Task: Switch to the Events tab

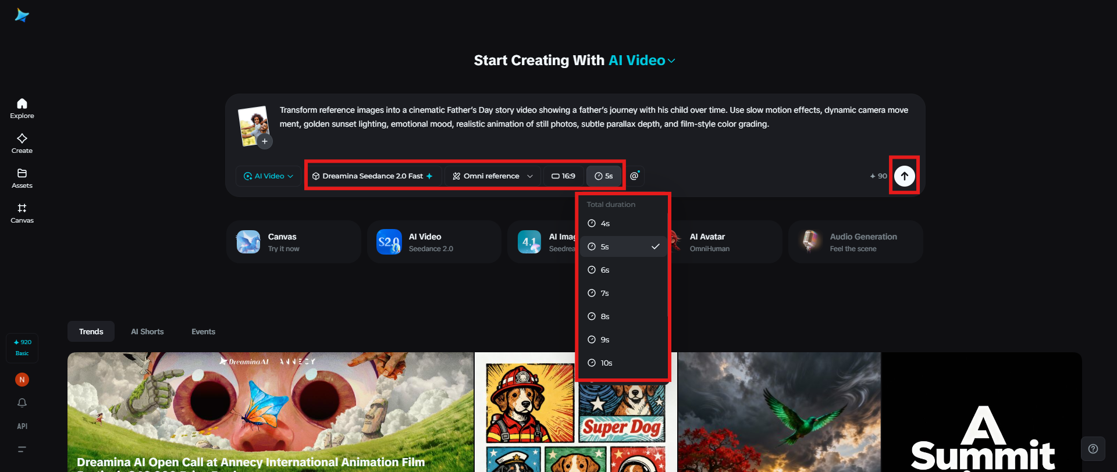Action: pyautogui.click(x=204, y=331)
